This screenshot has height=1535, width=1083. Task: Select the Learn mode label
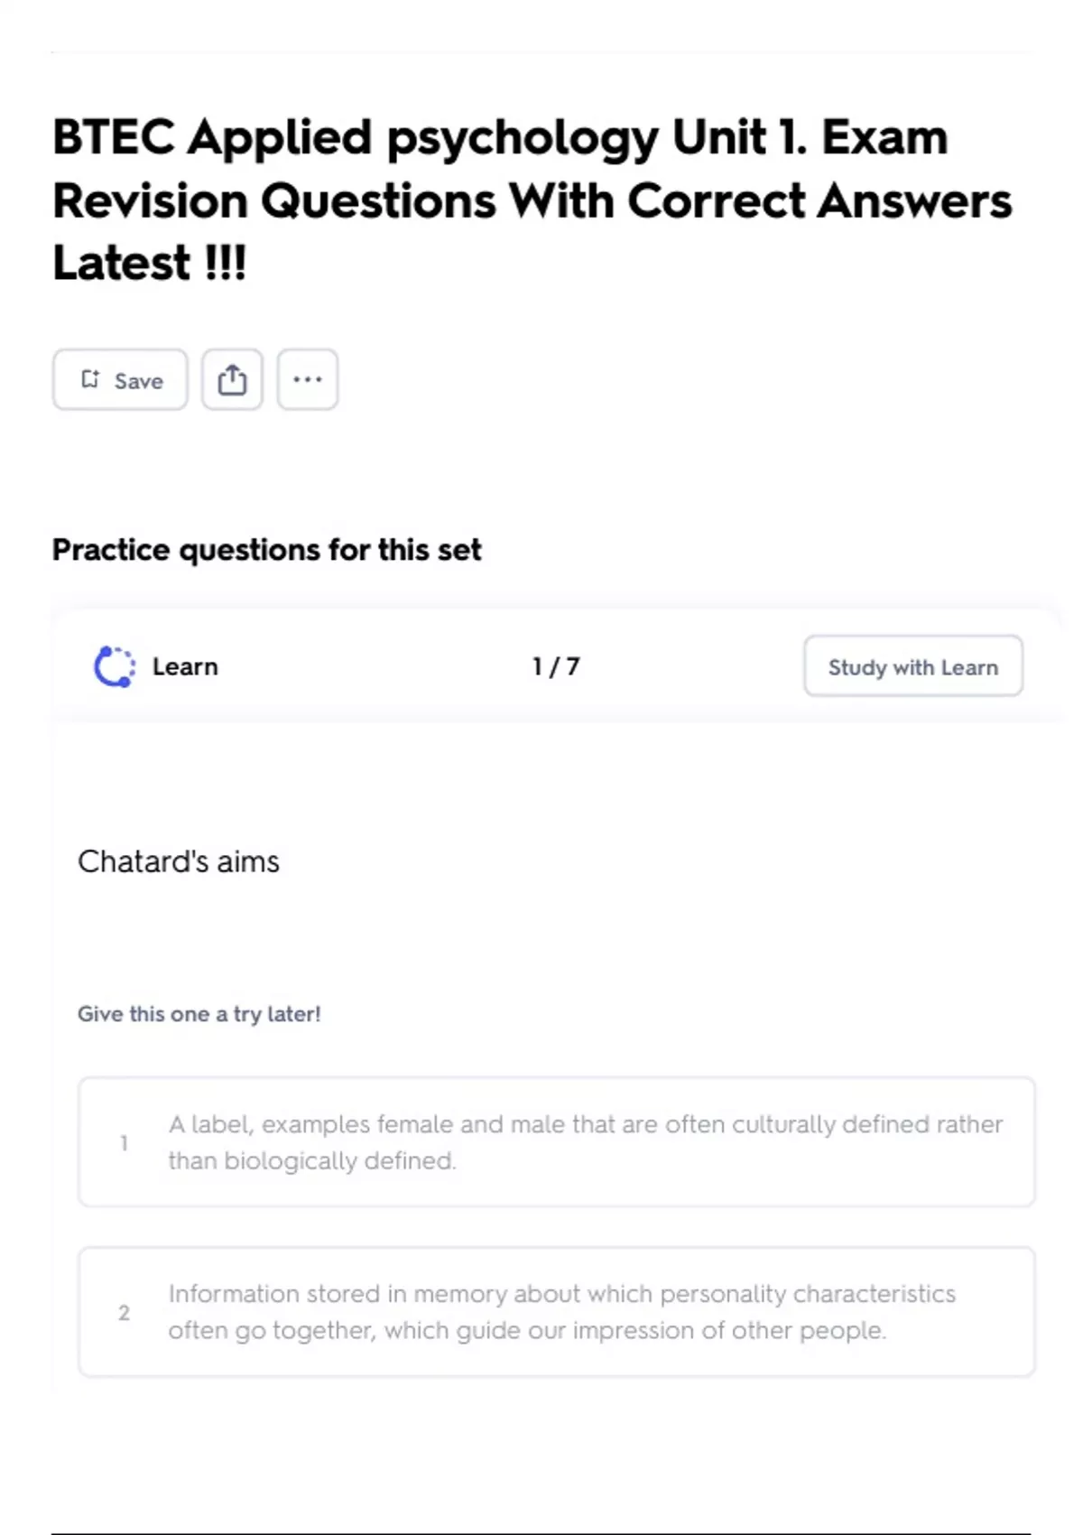[x=185, y=666]
